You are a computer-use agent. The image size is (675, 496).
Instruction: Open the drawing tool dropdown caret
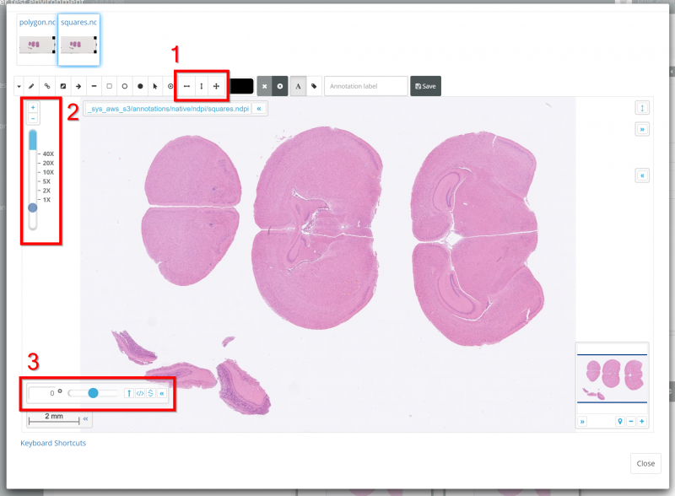(19, 86)
